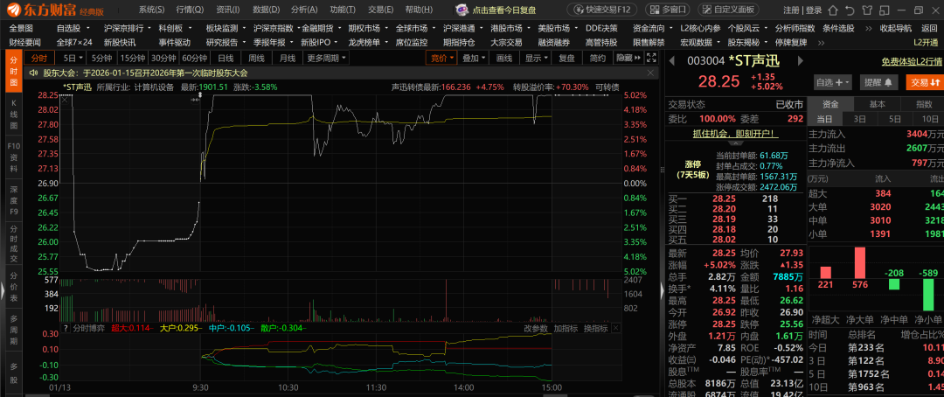
Task: Open the 自定义面板 custom panel button
Action: pos(728,10)
